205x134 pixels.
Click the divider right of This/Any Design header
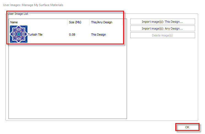(123, 22)
